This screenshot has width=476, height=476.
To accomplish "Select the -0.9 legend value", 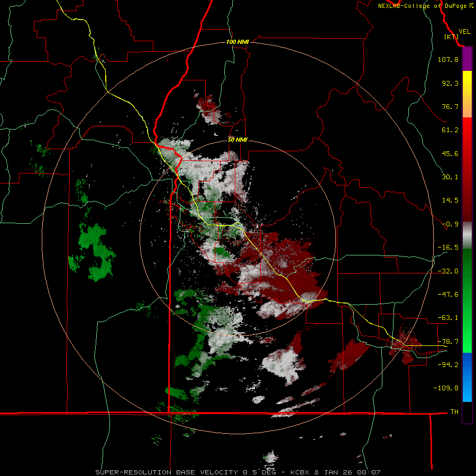I will point(450,224).
